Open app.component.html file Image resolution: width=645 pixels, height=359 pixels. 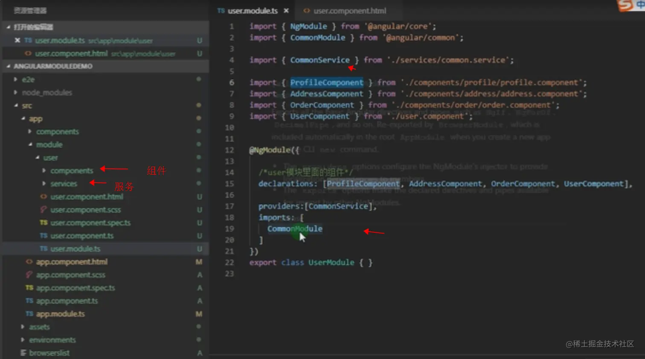pyautogui.click(x=72, y=262)
